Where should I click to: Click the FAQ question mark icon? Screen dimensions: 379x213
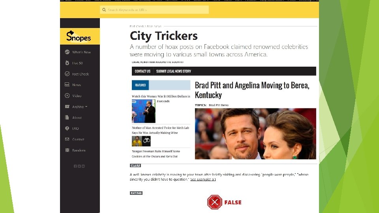[67, 128]
